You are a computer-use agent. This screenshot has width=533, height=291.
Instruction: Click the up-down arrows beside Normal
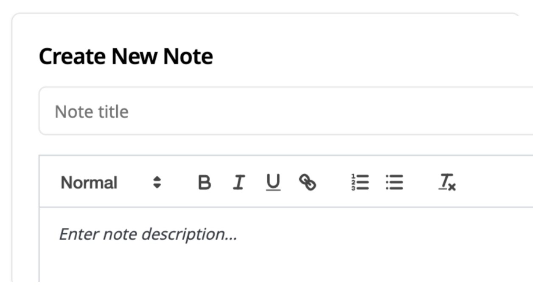(x=157, y=183)
